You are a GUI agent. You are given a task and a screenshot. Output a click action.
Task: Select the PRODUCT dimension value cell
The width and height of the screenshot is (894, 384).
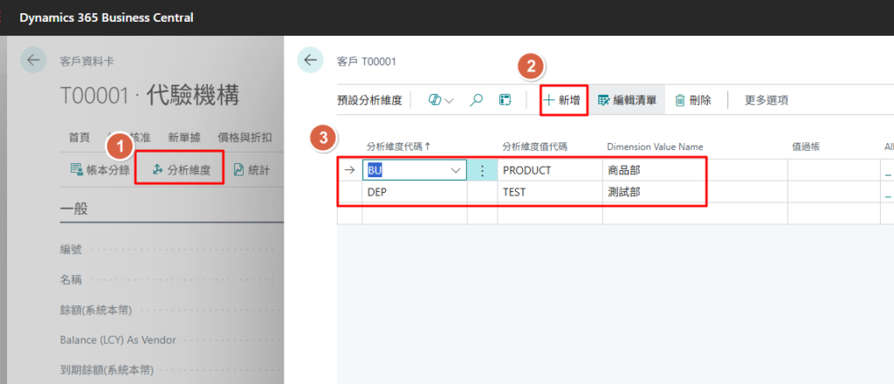[550, 170]
